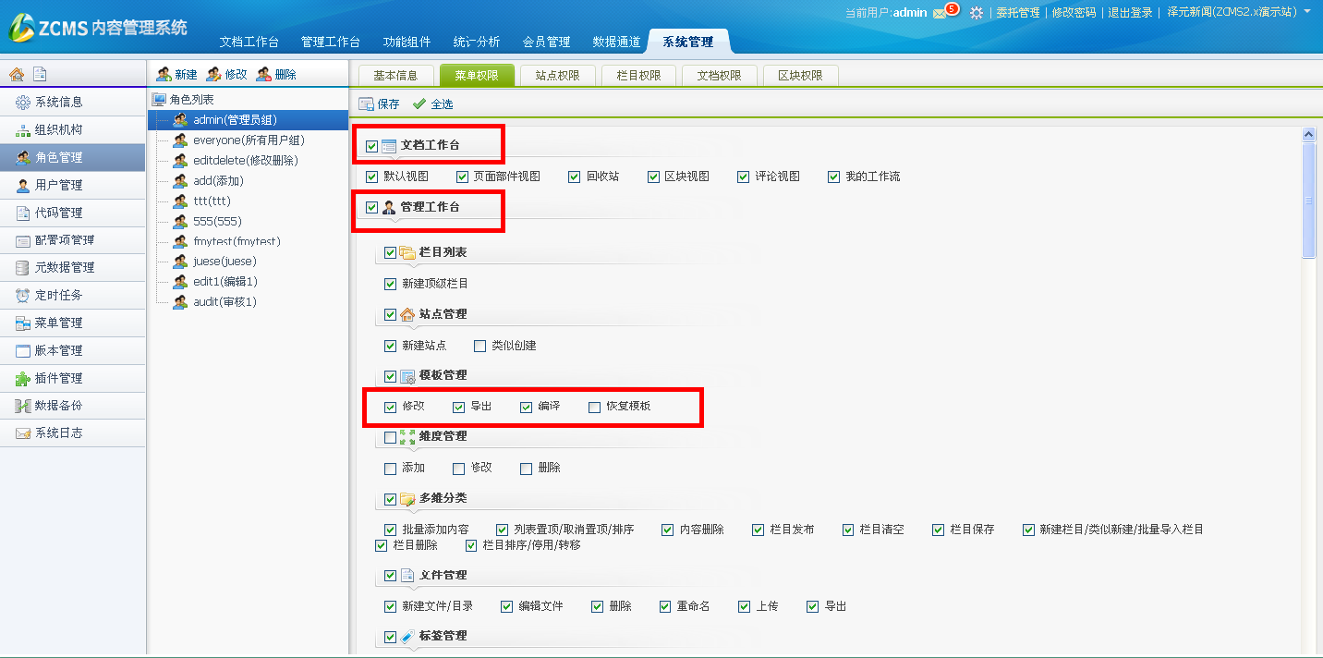Collapse the 角色列表 tree root
The image size is (1323, 658).
pyautogui.click(x=160, y=99)
